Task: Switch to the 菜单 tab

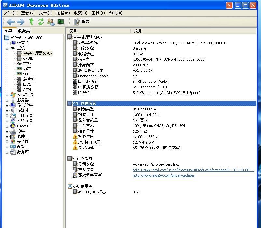Action: pyautogui.click(x=8, y=31)
